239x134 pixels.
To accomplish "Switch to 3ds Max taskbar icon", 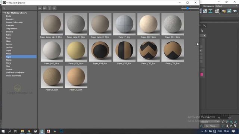I will [42, 131].
